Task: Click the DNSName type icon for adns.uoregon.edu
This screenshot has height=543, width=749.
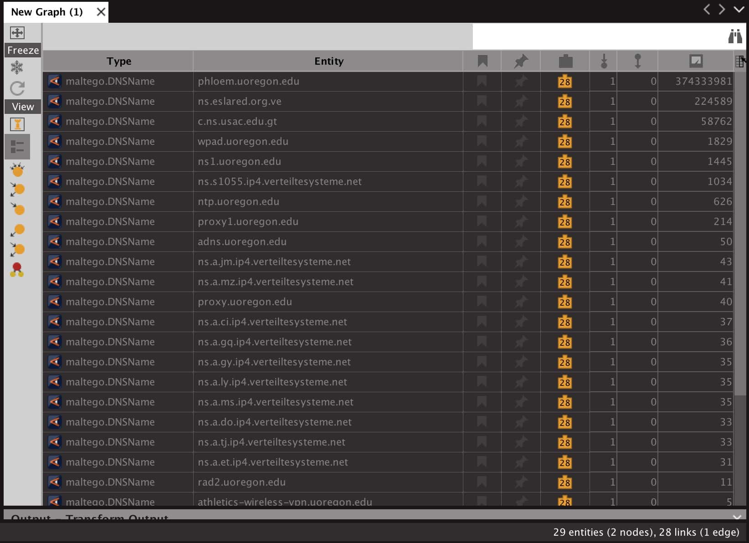Action: pos(55,241)
